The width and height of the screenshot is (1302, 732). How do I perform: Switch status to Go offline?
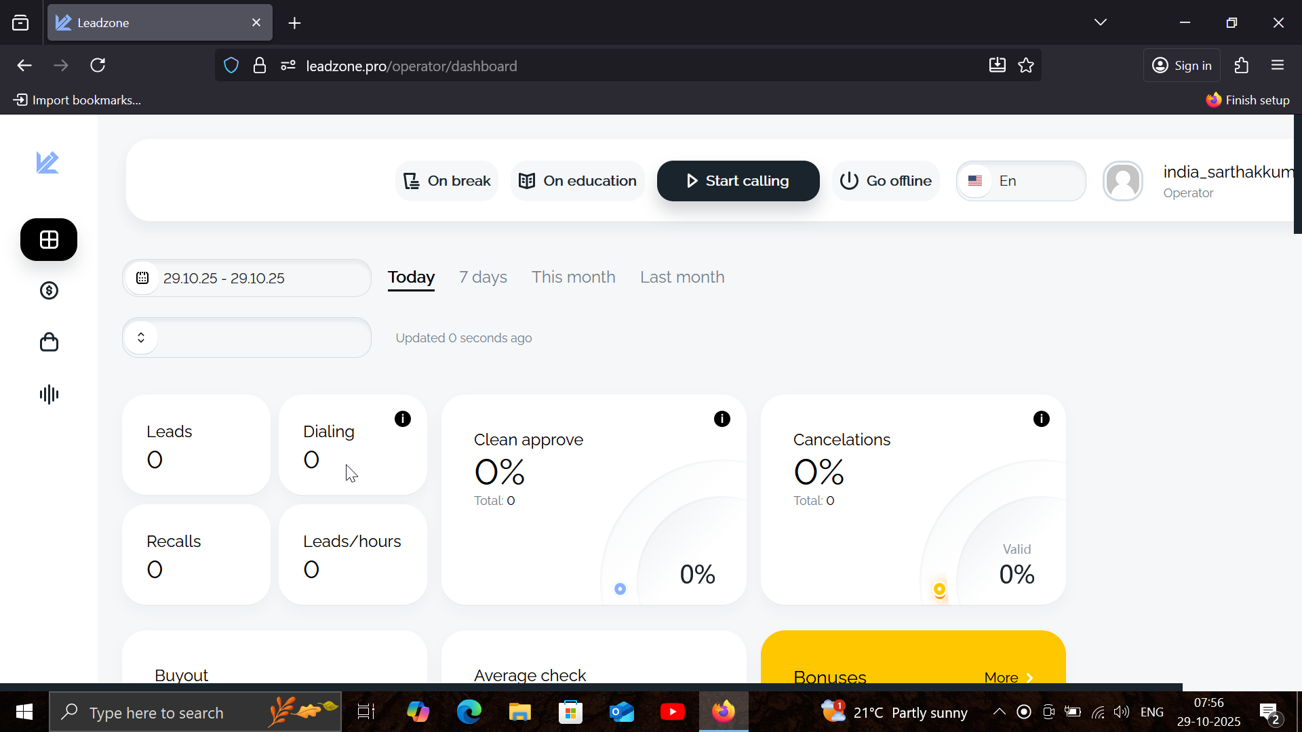tap(886, 181)
